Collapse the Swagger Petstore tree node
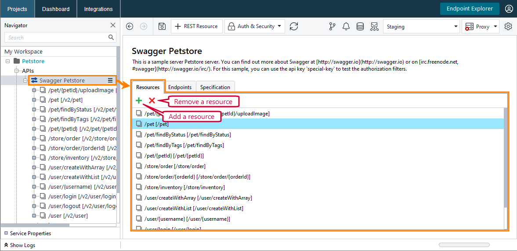This screenshot has width=517, height=251. tap(25, 80)
